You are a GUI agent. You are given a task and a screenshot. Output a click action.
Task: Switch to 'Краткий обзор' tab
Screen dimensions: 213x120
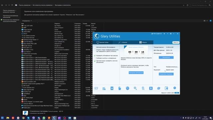coord(103,42)
